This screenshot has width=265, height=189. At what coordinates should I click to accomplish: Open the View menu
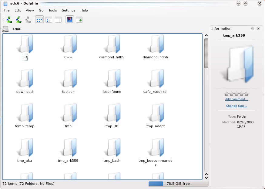[x=30, y=10]
